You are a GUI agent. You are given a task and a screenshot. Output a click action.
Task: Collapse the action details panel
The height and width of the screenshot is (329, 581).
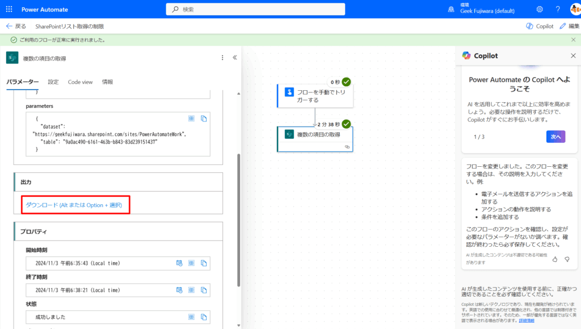click(x=234, y=57)
